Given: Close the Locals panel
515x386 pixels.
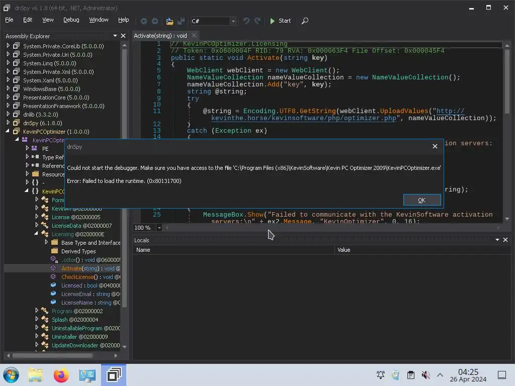Looking at the screenshot, I should click(505, 240).
